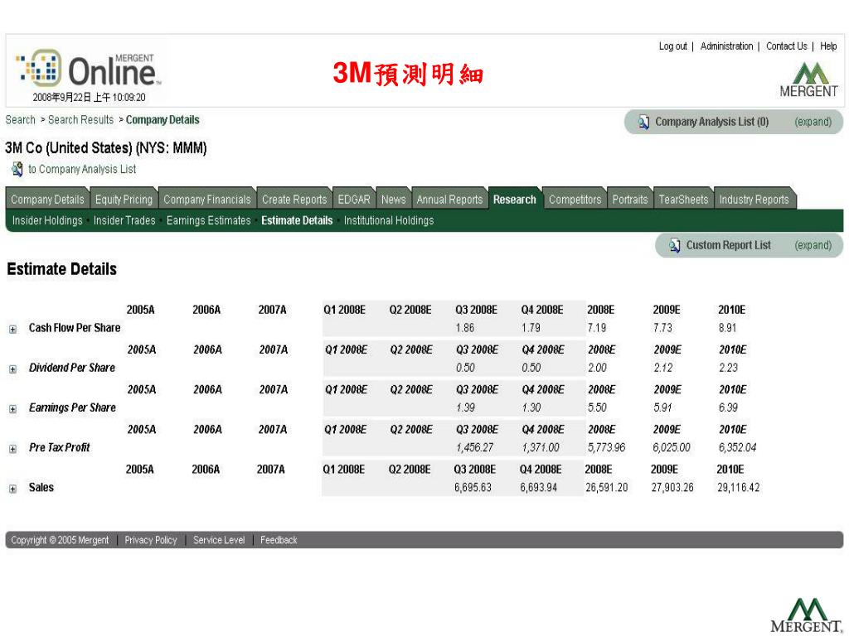The width and height of the screenshot is (849, 636).
Task: Open the Industry Reports tab
Action: click(754, 200)
